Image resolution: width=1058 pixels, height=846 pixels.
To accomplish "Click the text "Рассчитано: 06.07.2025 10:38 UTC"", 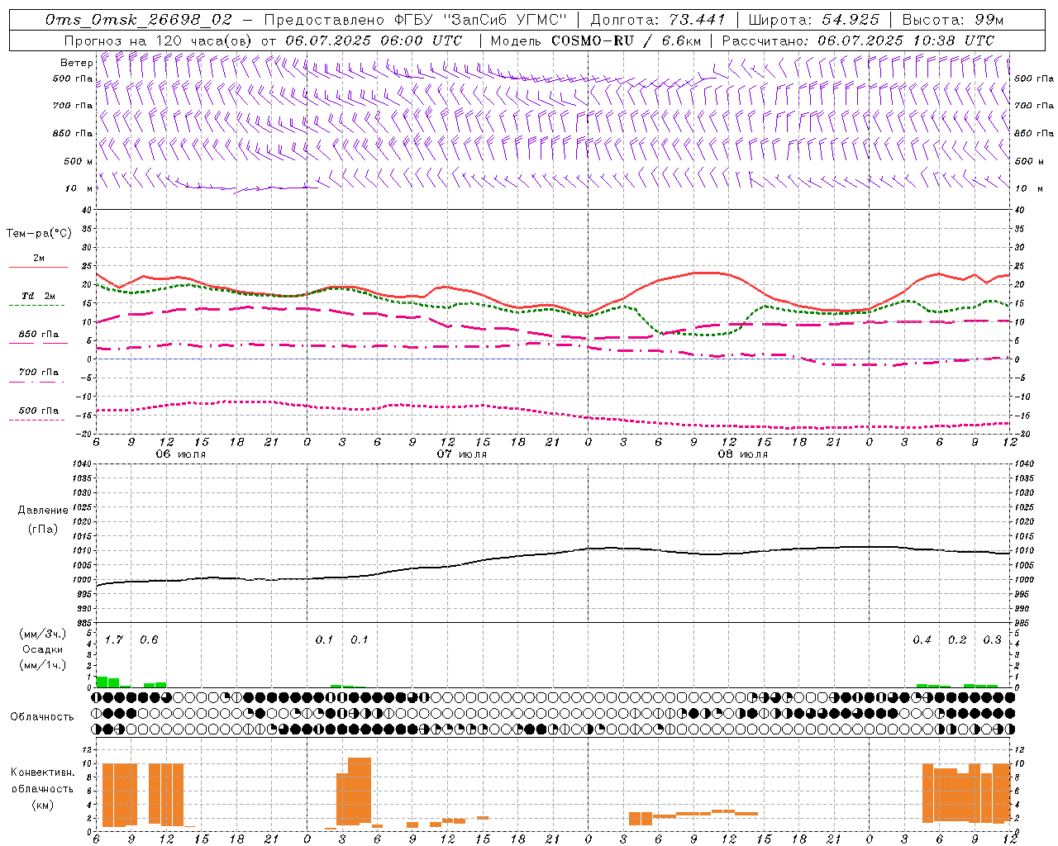I will [x=858, y=40].
